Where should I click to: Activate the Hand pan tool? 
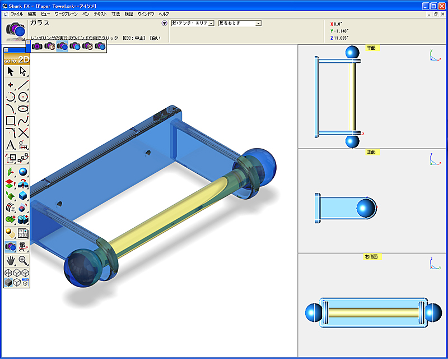pyautogui.click(x=10, y=260)
